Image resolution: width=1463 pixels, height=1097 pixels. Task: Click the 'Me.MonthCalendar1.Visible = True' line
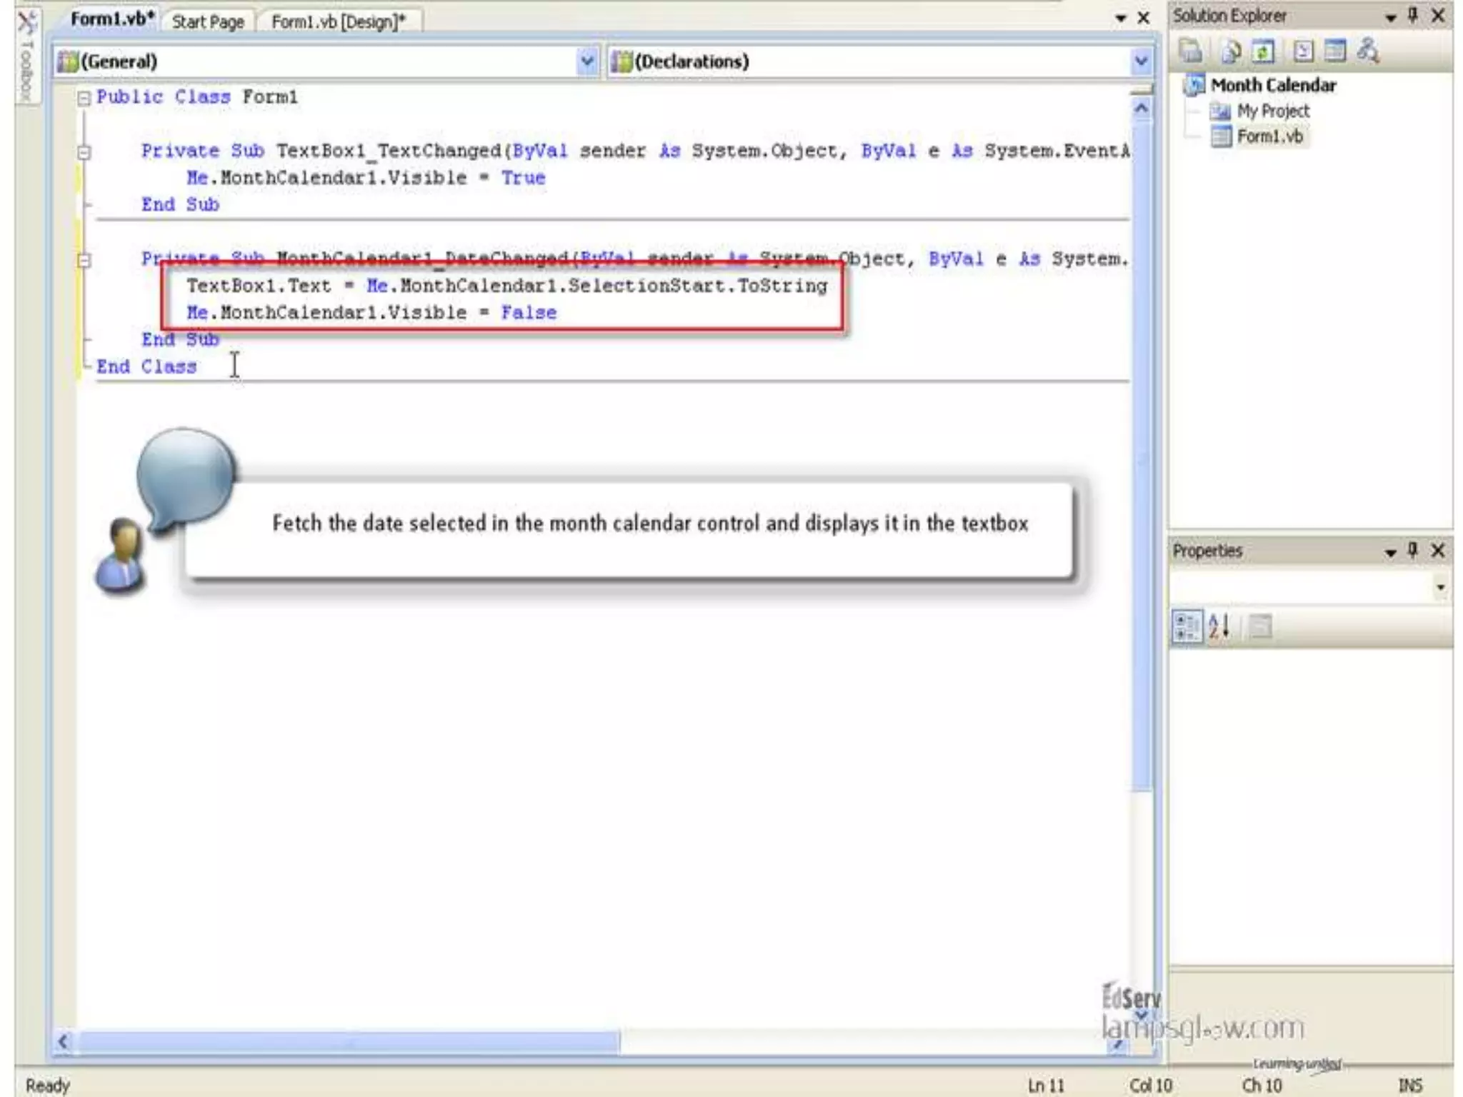click(x=366, y=178)
